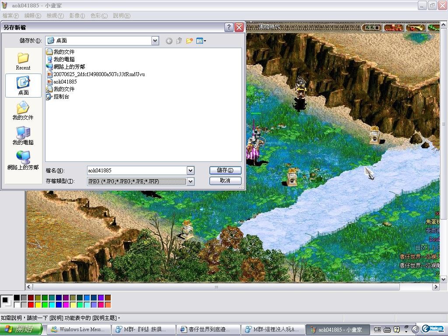This screenshot has width=448, height=336.
Task: Pick the magenta color swatch
Action: 66,304
